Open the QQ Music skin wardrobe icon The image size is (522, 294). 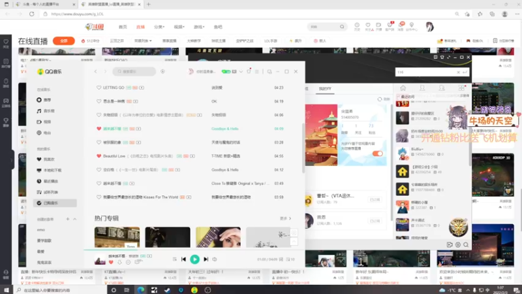(249, 71)
